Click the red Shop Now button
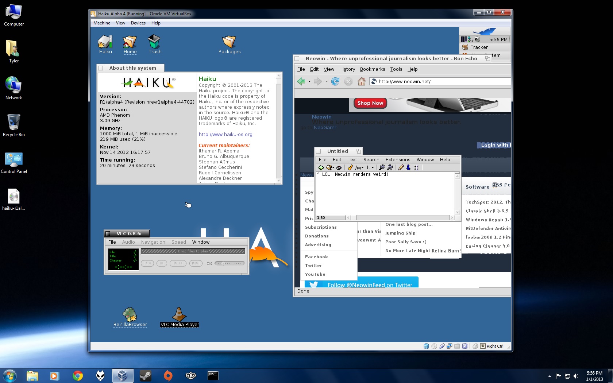Viewport: 613px width, 383px height. coord(370,103)
